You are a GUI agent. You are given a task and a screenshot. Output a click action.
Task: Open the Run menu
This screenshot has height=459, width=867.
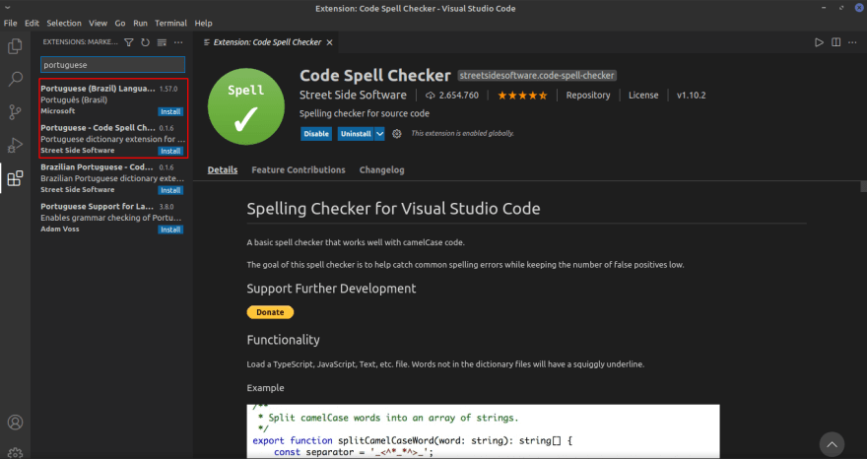141,24
